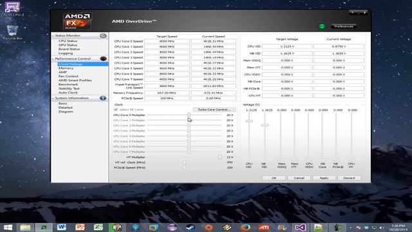Open the red ATI taskbar icon
This screenshot has width=412, height=232.
[x=263, y=227]
